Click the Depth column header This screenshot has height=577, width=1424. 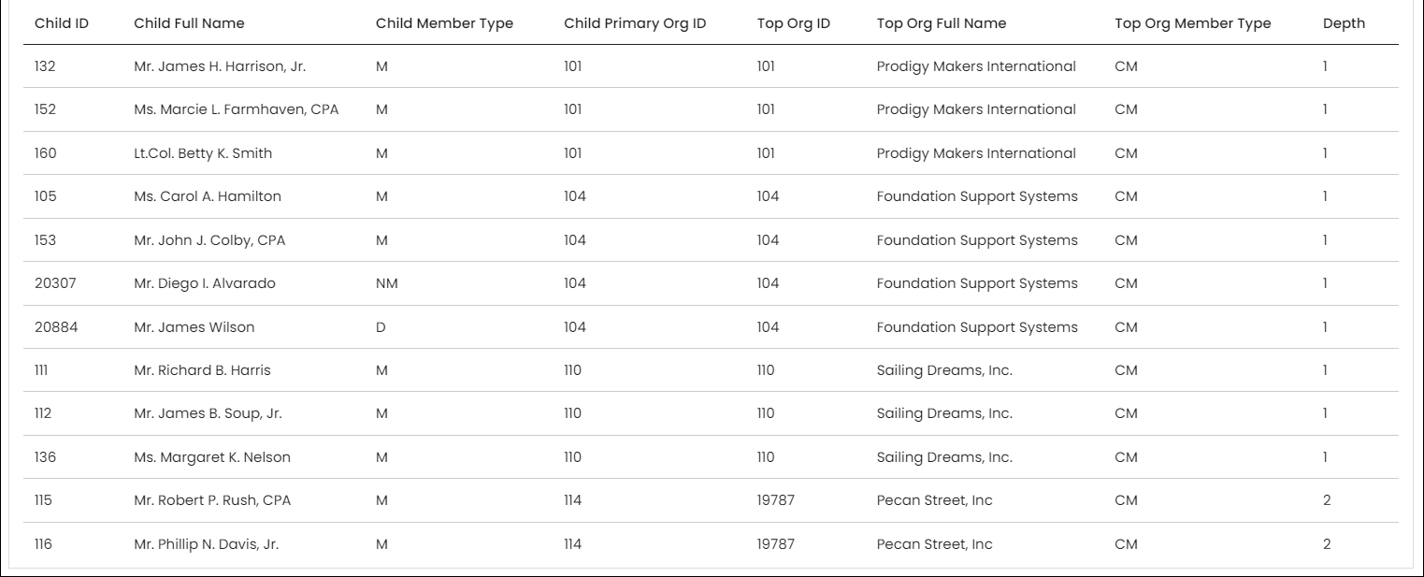pos(1344,23)
